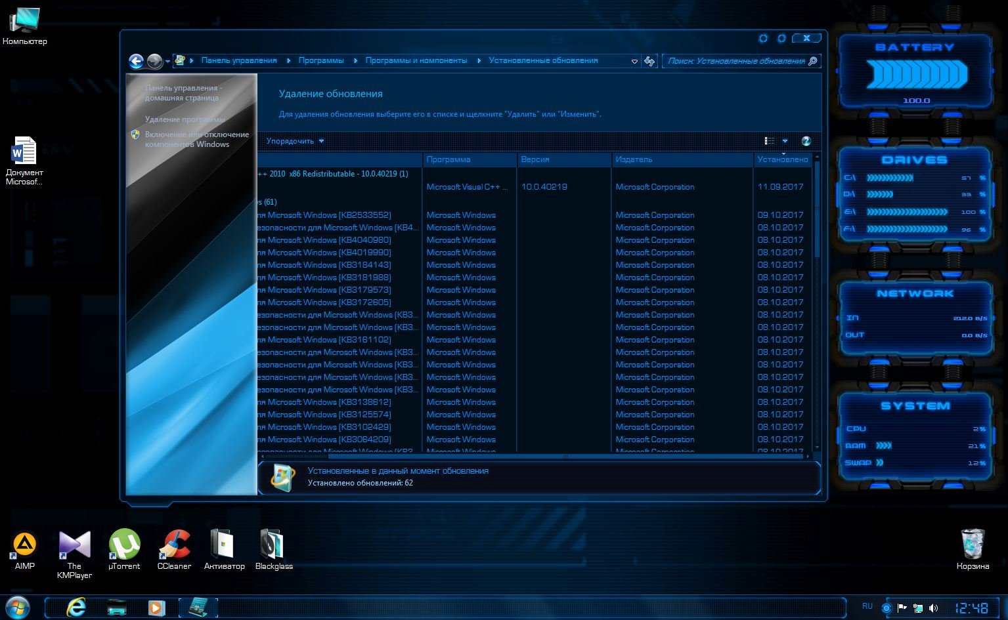This screenshot has height=620, width=1008.
Task: Click inside the search installed updates field
Action: coord(735,61)
